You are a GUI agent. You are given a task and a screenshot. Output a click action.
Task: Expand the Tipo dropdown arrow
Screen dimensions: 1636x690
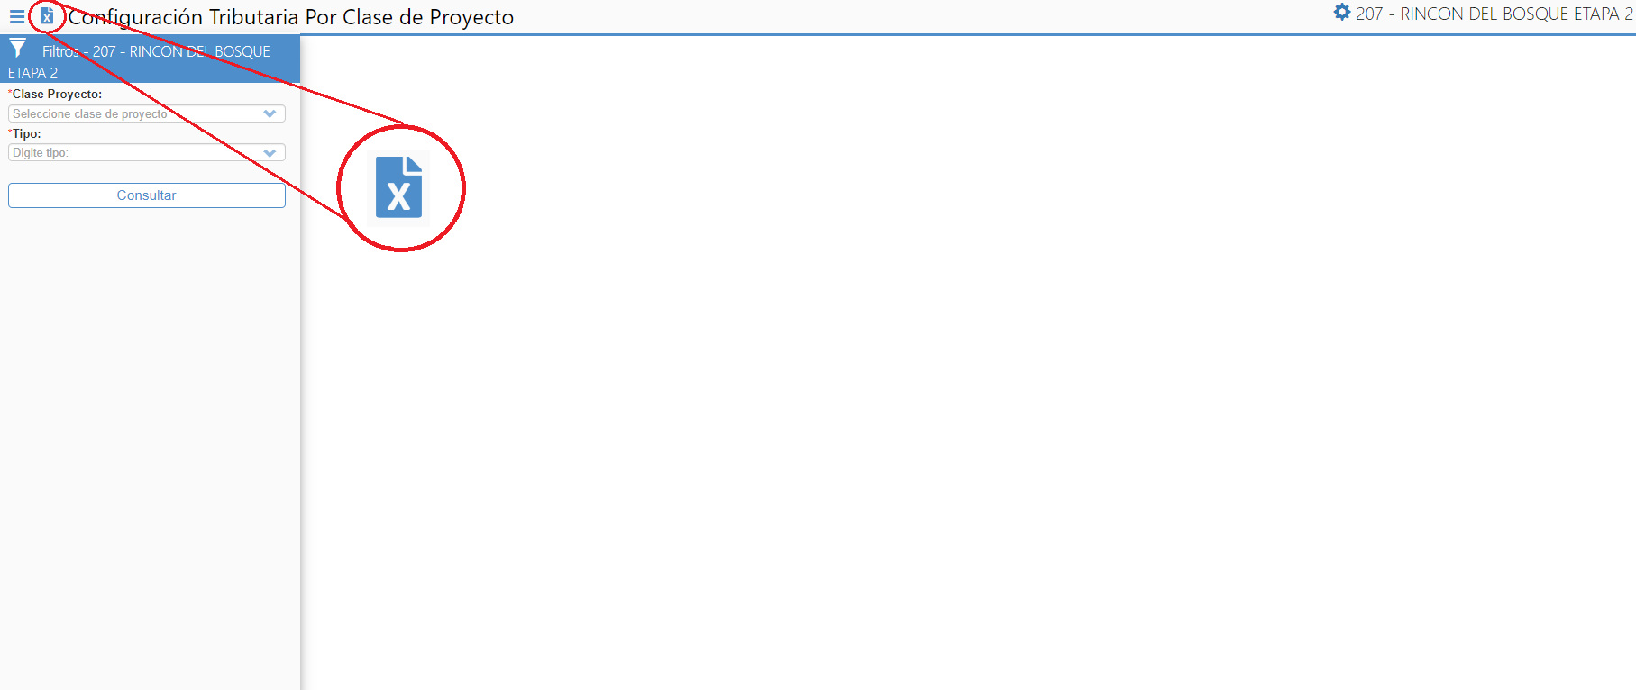tap(270, 153)
